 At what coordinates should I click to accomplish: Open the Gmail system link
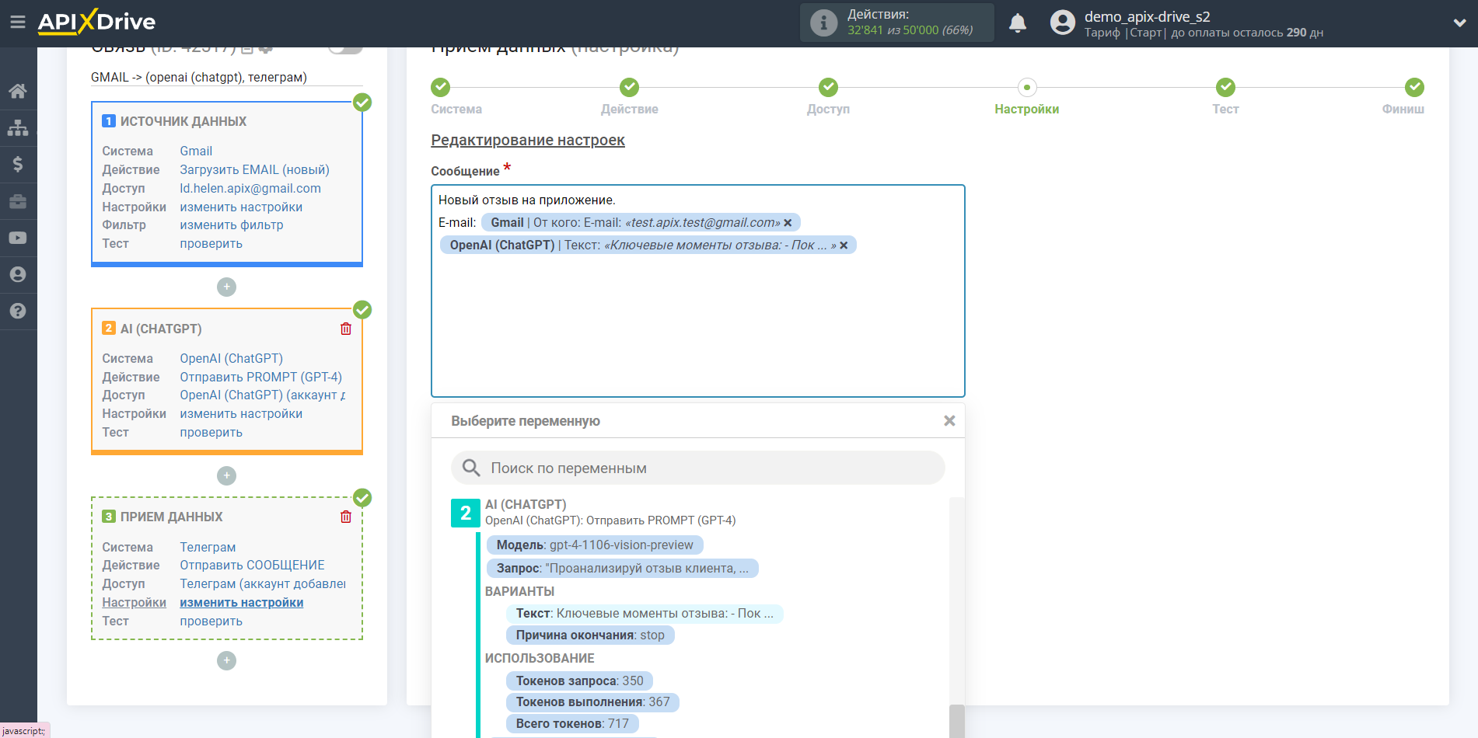[x=196, y=151]
